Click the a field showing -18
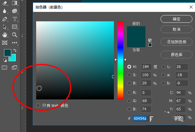The image size is (195, 132). coord(182,75)
